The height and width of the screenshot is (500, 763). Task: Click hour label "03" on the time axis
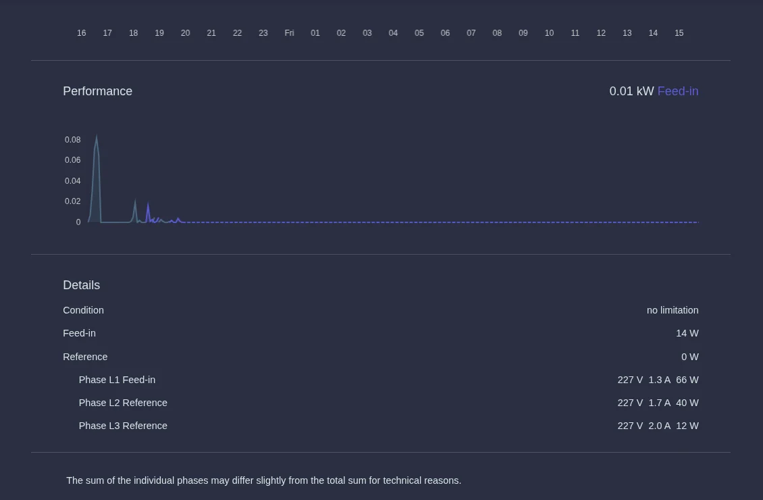(x=367, y=33)
